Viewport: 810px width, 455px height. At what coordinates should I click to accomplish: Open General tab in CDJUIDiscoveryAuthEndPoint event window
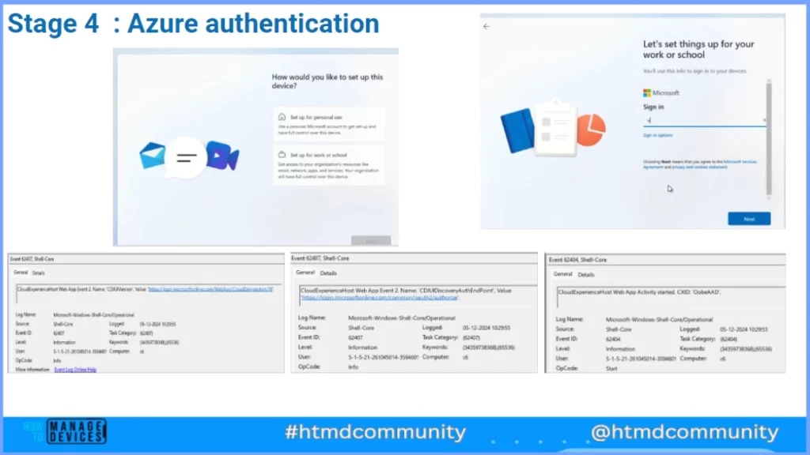[x=305, y=273]
